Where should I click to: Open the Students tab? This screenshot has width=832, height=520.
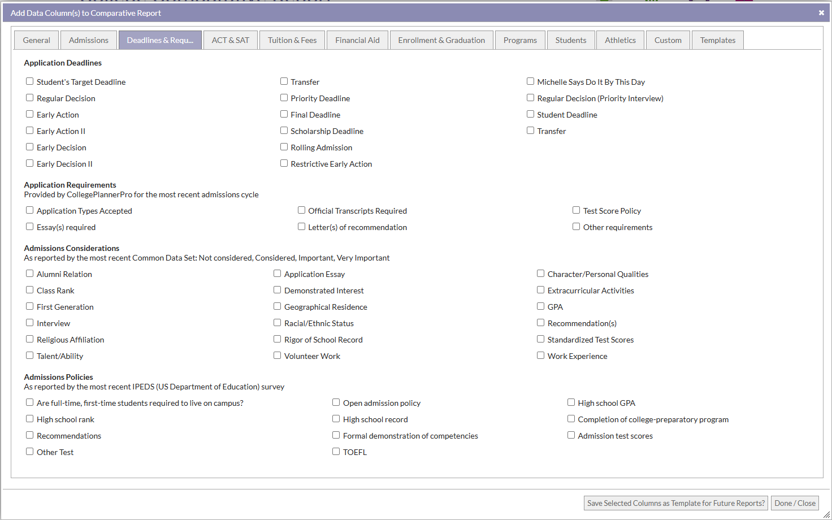[x=571, y=40]
